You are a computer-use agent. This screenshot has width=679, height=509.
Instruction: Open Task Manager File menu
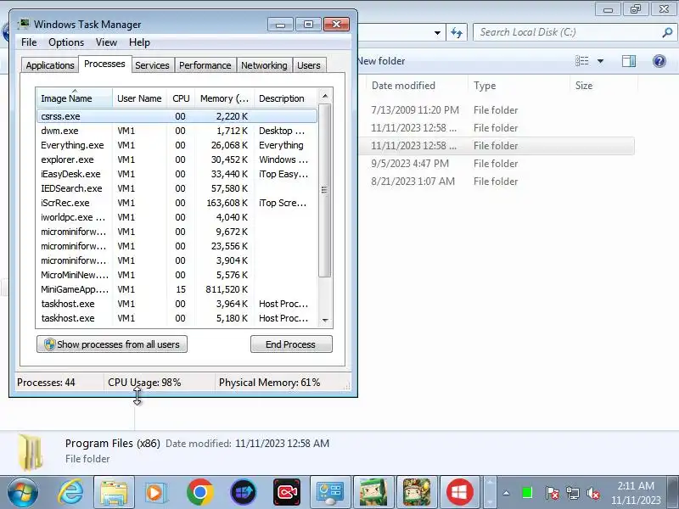(x=29, y=42)
